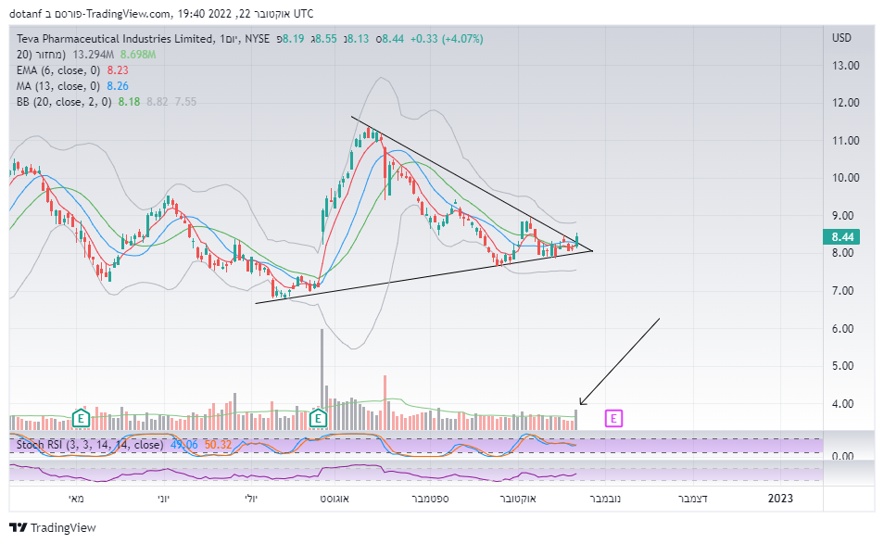This screenshot has height=544, width=884.
Task: Click the purple upcoming earnings E marker
Action: pos(613,418)
